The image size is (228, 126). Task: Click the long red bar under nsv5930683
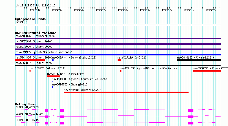pyautogui.click(x=126, y=92)
